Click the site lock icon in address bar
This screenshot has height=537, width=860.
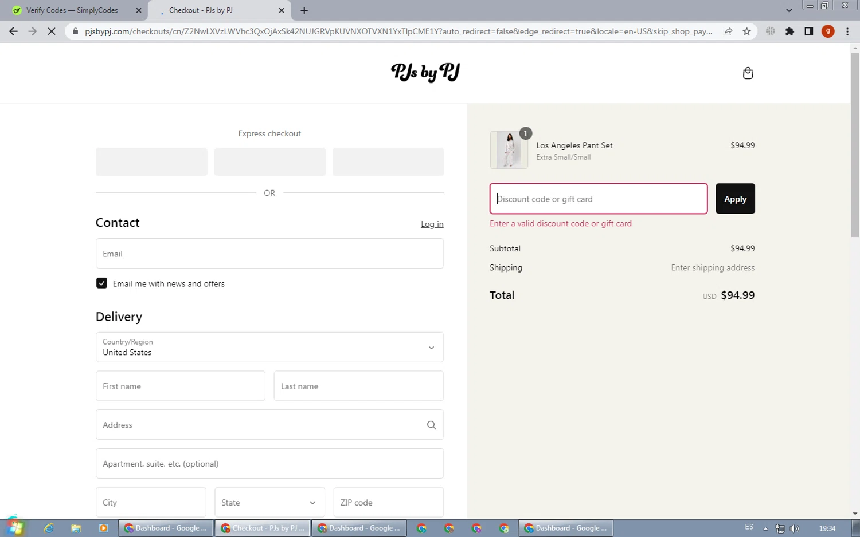(x=75, y=31)
